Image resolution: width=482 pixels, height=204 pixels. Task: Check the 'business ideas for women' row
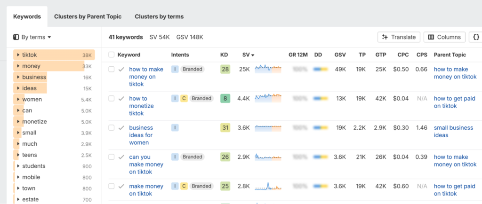click(x=111, y=127)
